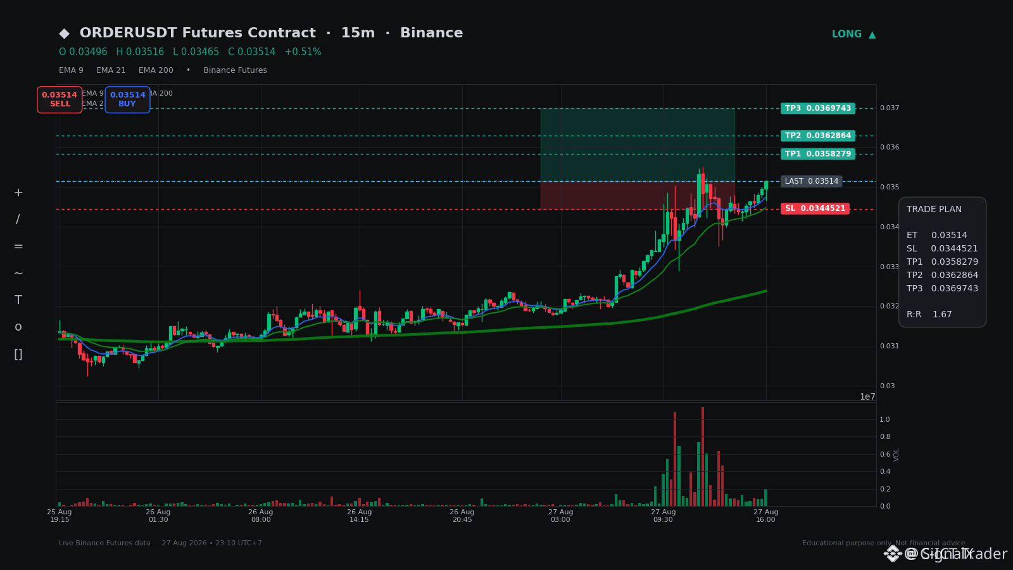Hit the blue BUY 0.03514 button

point(127,99)
